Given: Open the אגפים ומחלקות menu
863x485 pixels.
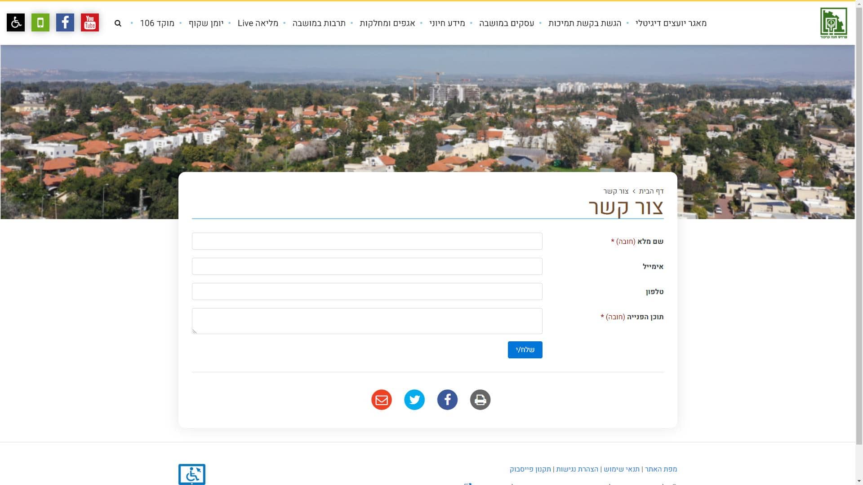Looking at the screenshot, I should pos(387,23).
